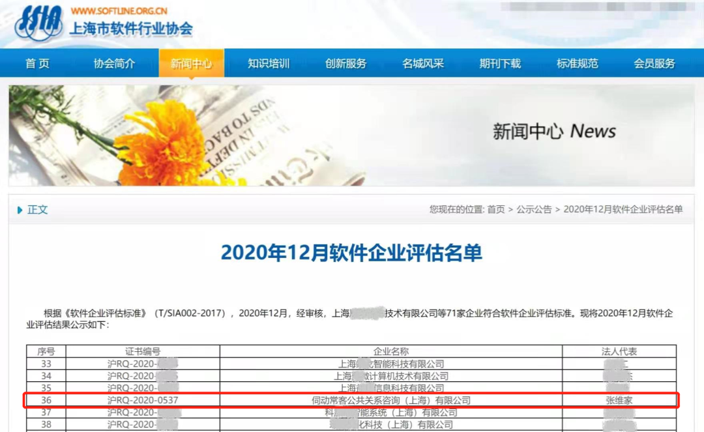This screenshot has width=704, height=432.
Task: Click the WWW.SOFTLINE.ORG.CN site URL text
Action: pos(119,11)
